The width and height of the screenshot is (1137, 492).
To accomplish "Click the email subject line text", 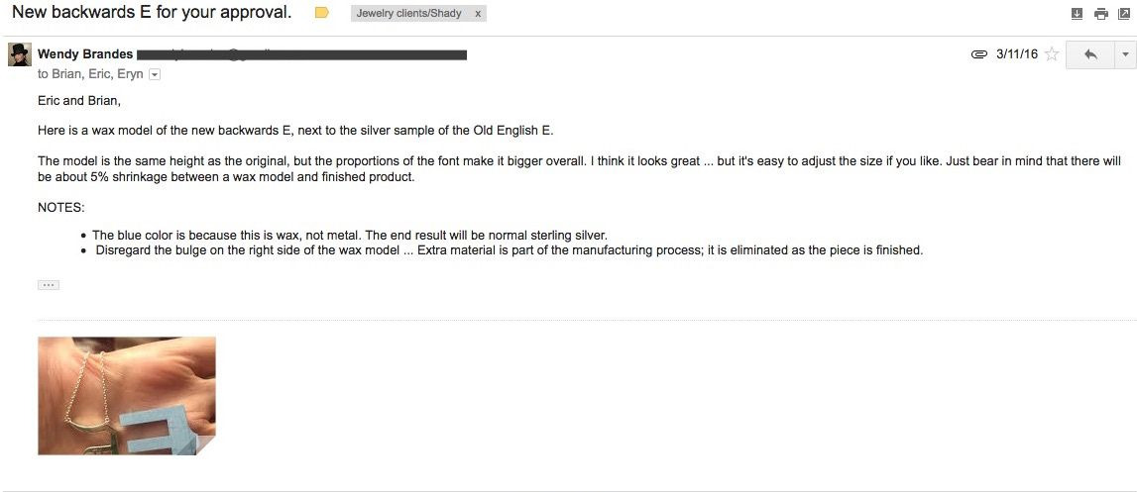I will click(152, 12).
